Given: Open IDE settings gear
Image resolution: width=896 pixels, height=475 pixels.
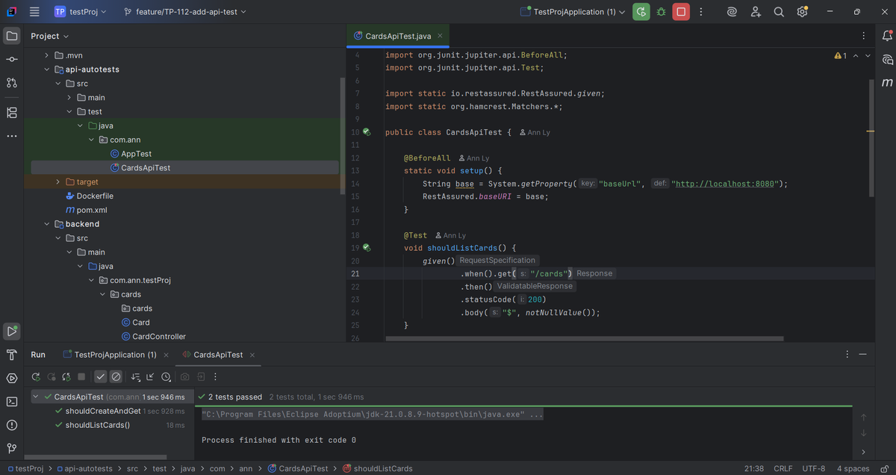Looking at the screenshot, I should pos(802,12).
